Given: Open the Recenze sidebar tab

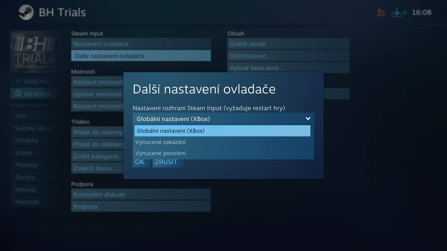Looking at the screenshot, I should tap(27, 202).
